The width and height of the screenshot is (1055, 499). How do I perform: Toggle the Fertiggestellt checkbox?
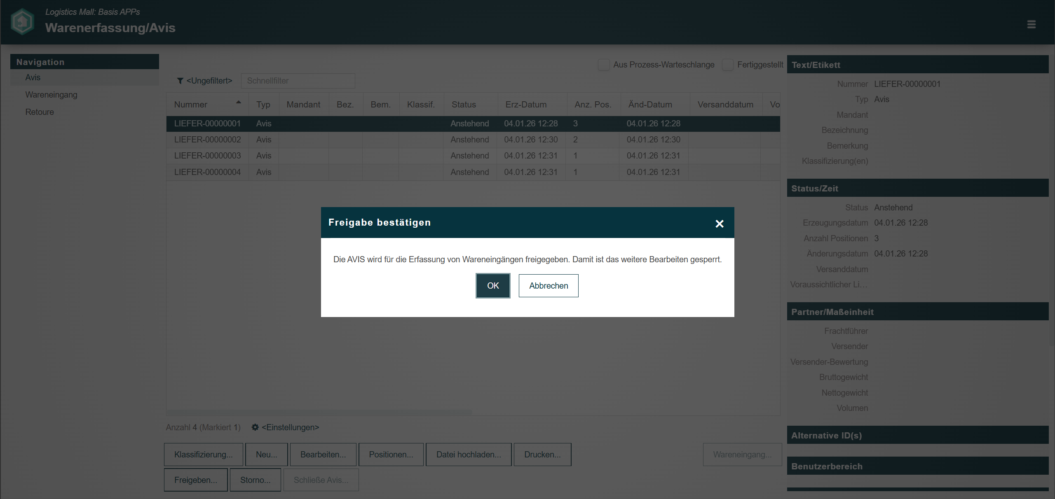tap(728, 65)
